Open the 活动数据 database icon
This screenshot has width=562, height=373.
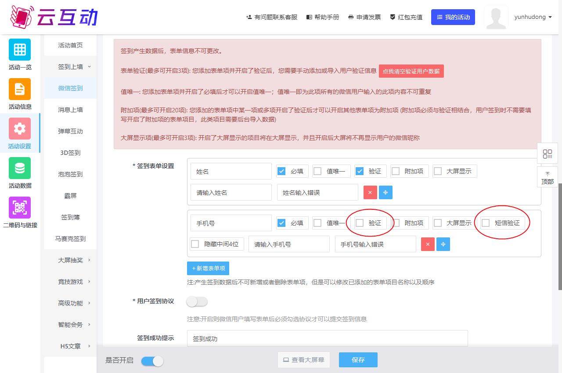coord(20,168)
